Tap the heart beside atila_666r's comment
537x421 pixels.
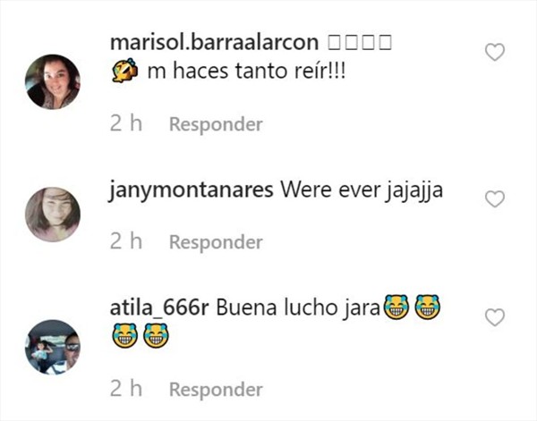point(495,317)
